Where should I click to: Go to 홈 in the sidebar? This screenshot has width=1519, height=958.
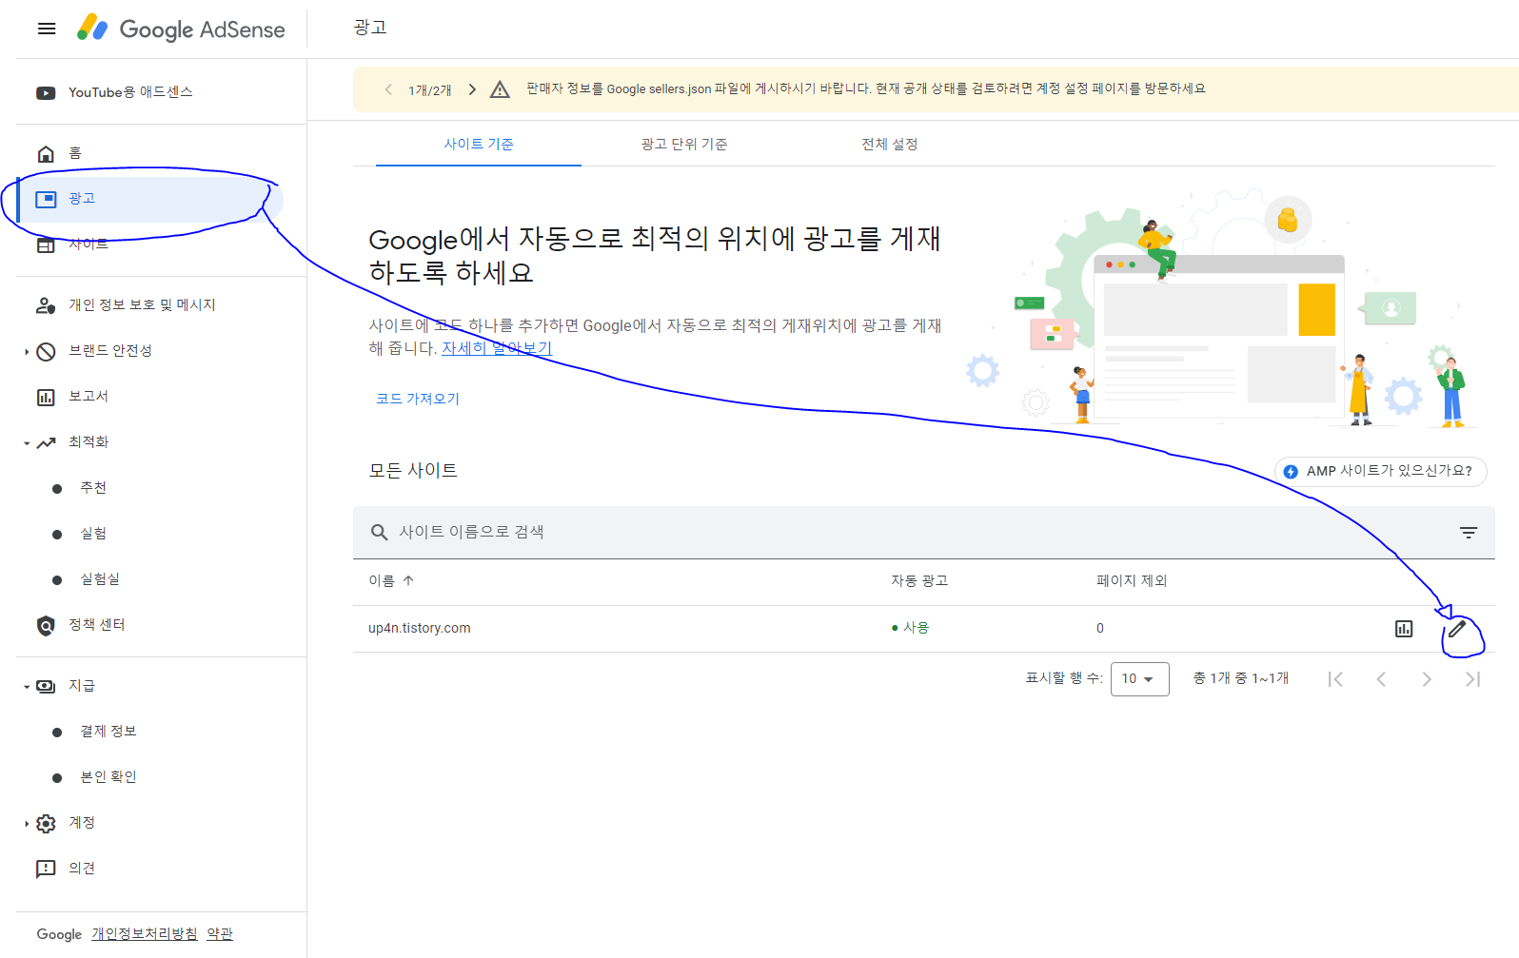click(x=75, y=153)
